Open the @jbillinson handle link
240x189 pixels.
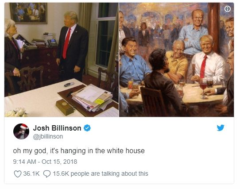pyautogui.click(x=48, y=136)
